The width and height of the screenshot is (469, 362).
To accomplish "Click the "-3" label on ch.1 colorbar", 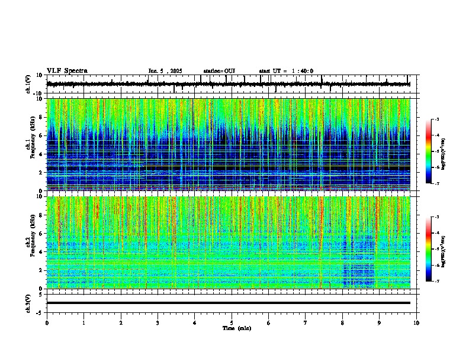I will pos(436,119).
